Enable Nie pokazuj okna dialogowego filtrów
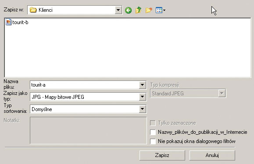 (x=153, y=141)
